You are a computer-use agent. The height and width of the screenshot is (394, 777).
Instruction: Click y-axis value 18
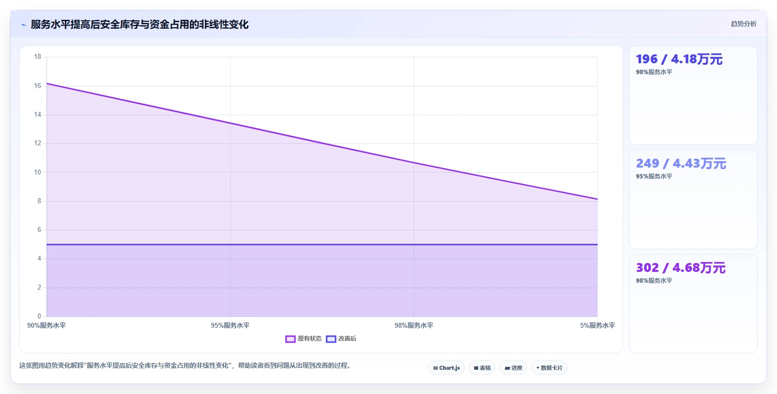pos(38,57)
